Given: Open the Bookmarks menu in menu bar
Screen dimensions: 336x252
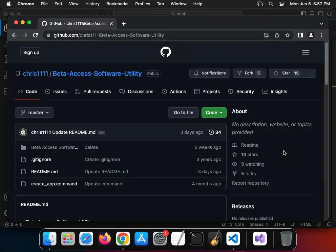Looking at the screenshot, I should (x=117, y=4).
